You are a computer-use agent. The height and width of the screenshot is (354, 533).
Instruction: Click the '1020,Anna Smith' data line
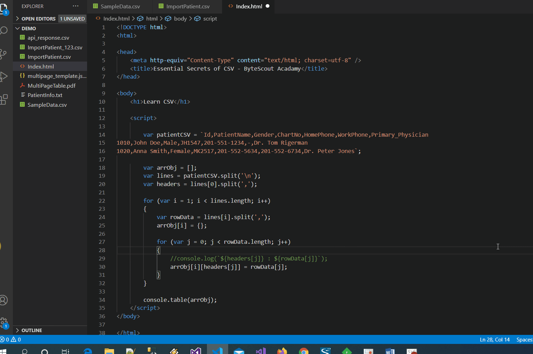click(x=239, y=151)
